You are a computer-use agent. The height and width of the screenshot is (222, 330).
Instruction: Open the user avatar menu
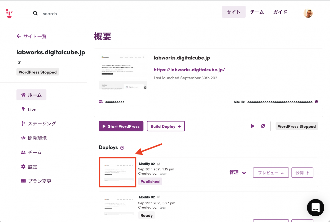click(308, 13)
